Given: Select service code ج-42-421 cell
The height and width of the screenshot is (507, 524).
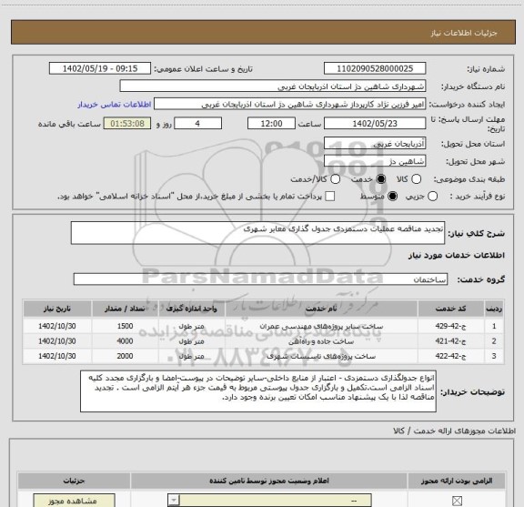Looking at the screenshot, I should click(x=450, y=341).
